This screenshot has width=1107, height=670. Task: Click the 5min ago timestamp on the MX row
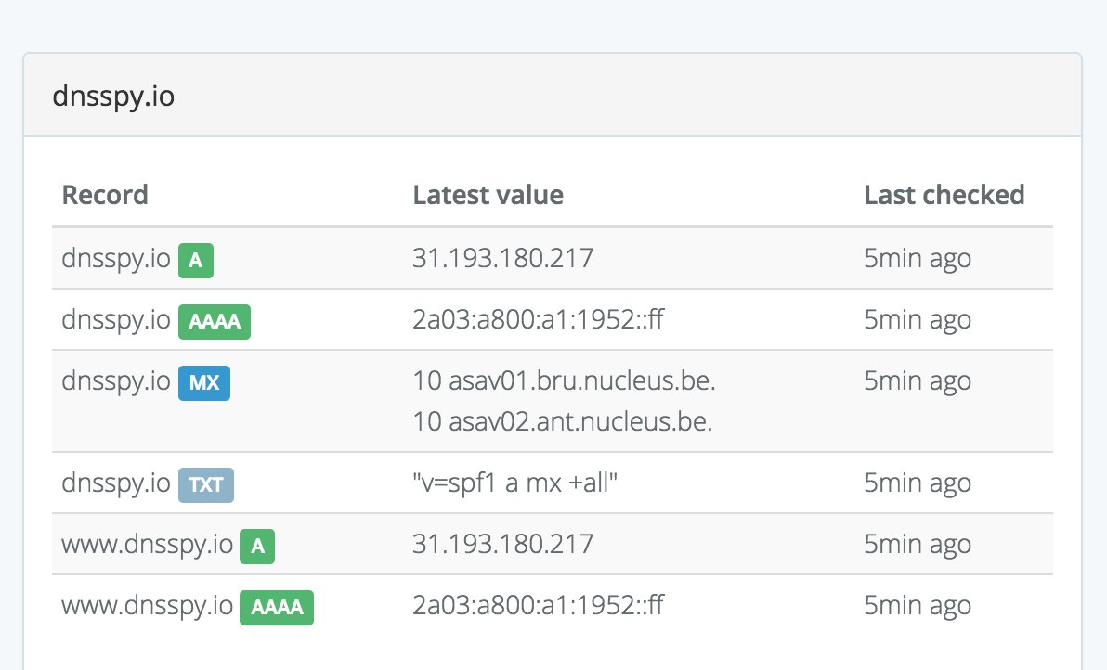tap(918, 380)
